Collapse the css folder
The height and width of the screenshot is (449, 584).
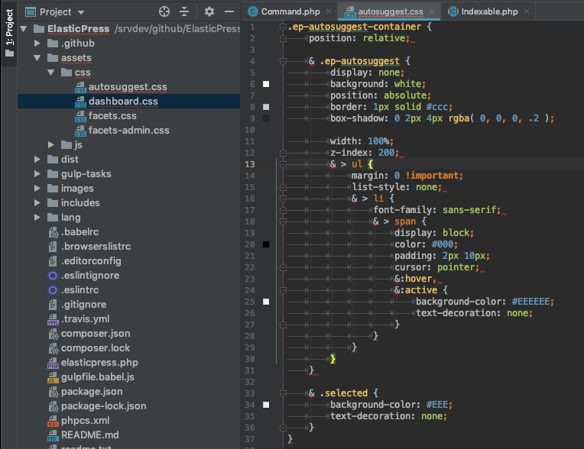click(51, 73)
